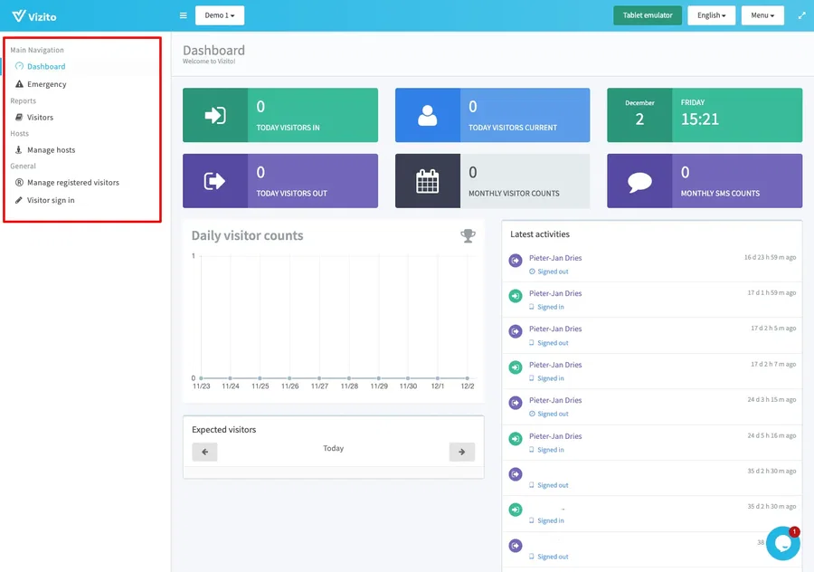Open the chat support bubble

[782, 542]
